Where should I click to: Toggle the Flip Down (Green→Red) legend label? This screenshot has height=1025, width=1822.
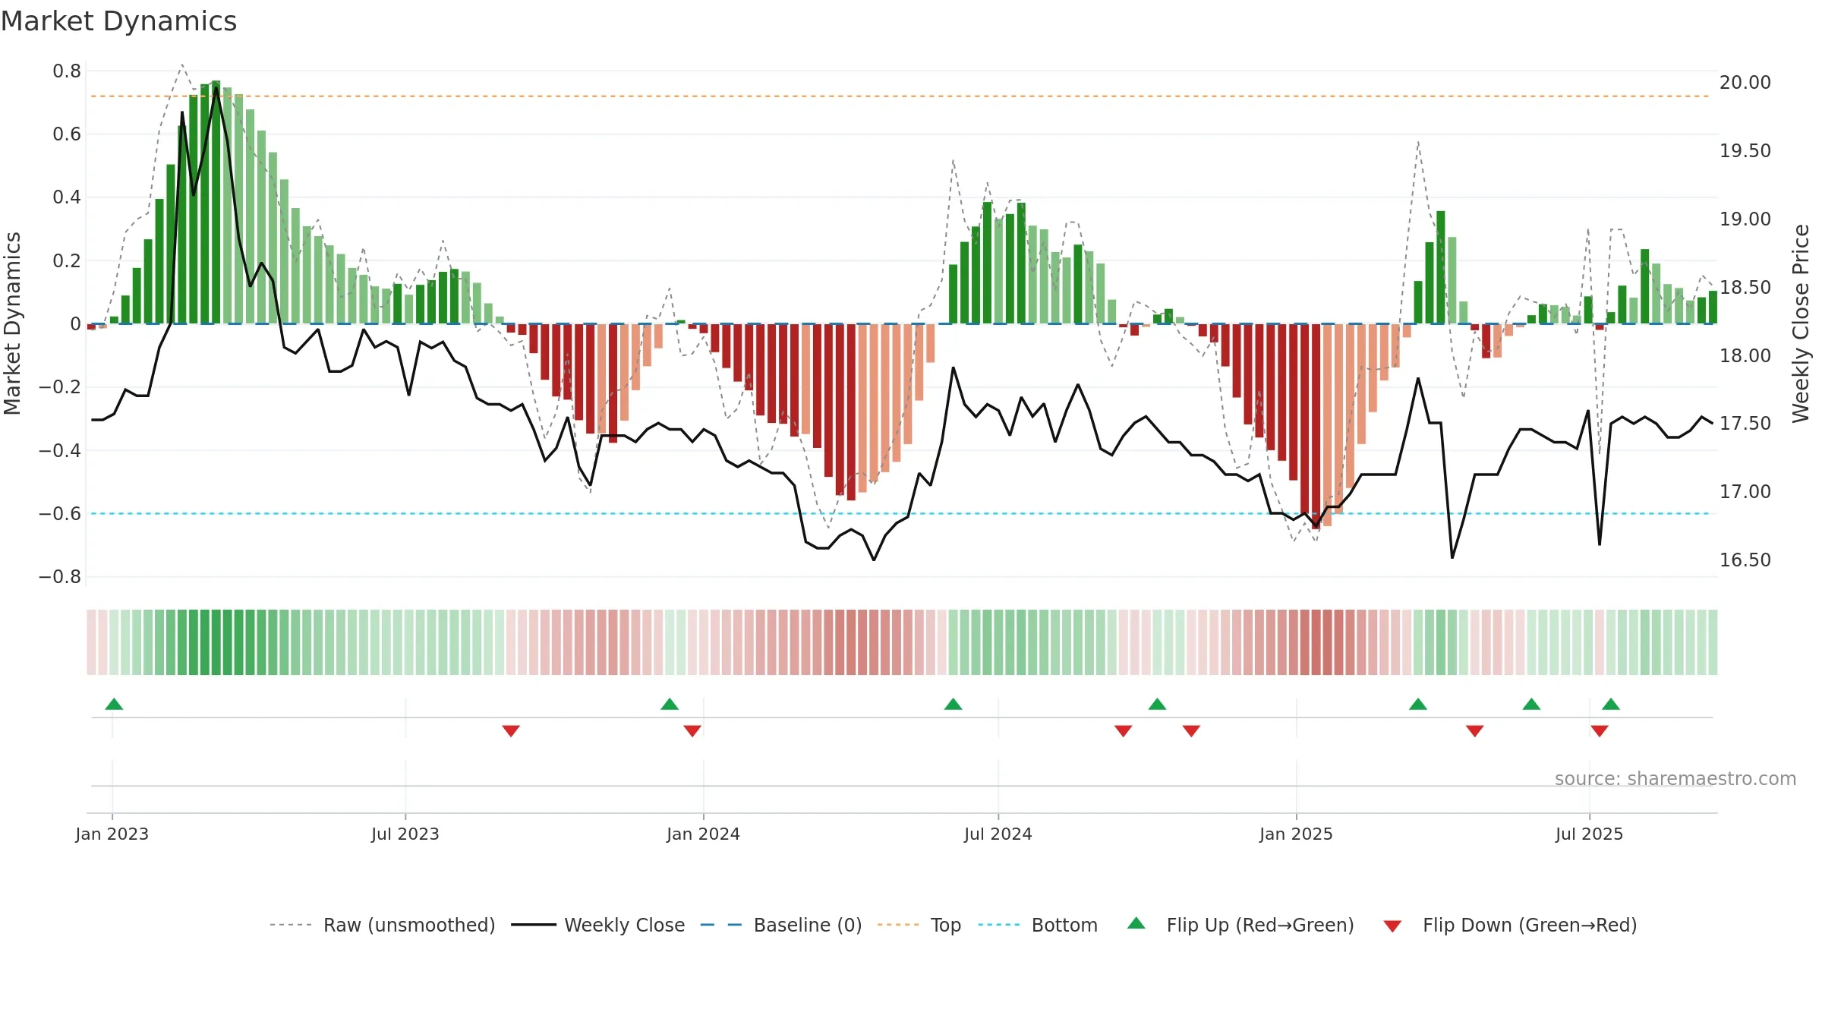[1530, 925]
